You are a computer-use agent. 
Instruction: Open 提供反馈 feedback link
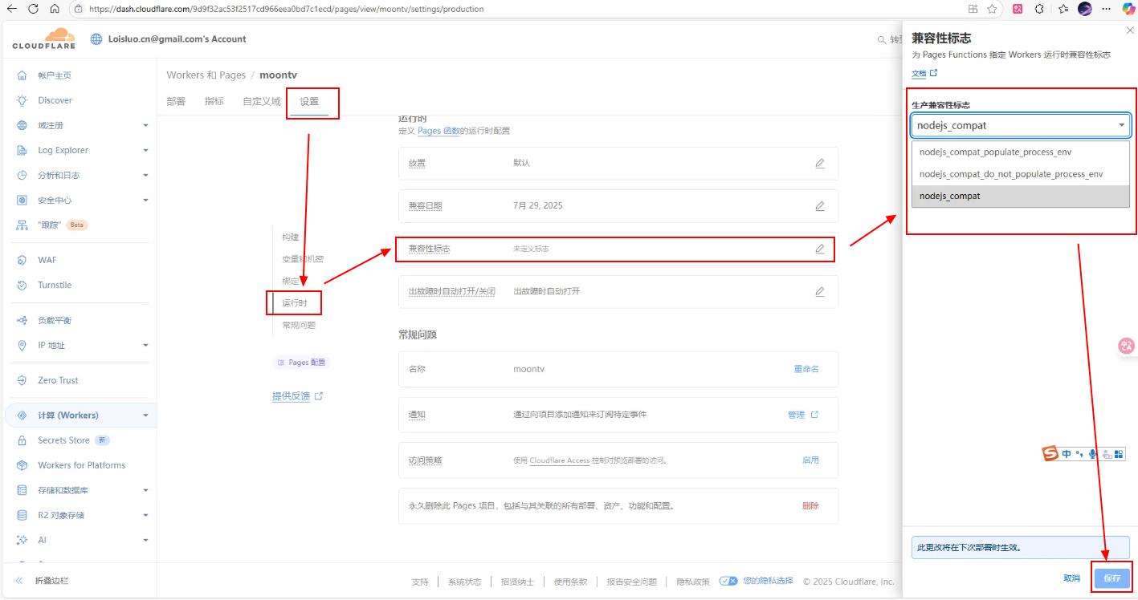[297, 396]
